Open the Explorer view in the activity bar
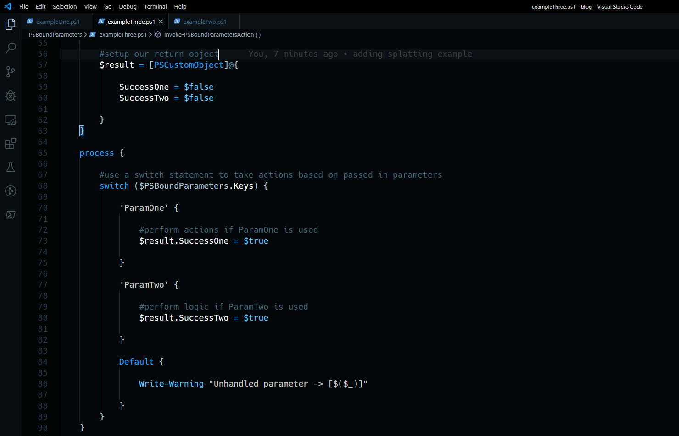Screen dimensions: 679x436 10,24
